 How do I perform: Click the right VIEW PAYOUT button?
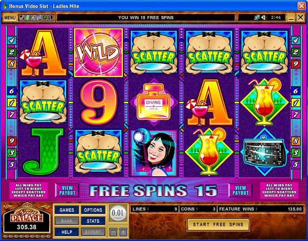(x=241, y=190)
